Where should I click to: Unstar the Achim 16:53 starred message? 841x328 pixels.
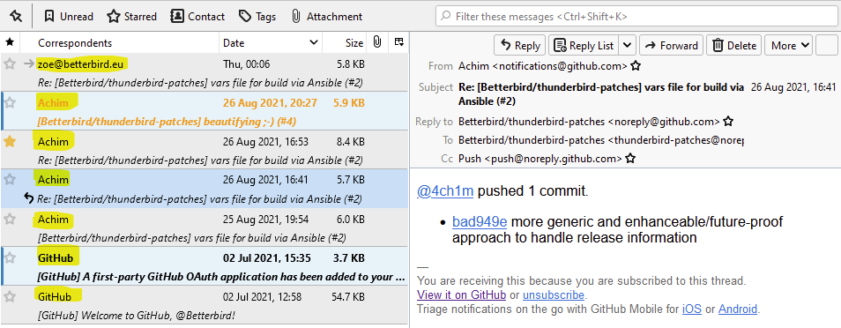10,142
